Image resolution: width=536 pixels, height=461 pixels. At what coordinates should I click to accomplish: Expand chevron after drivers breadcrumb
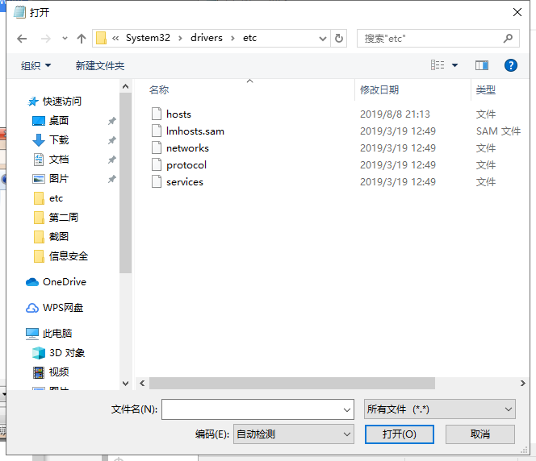[232, 38]
